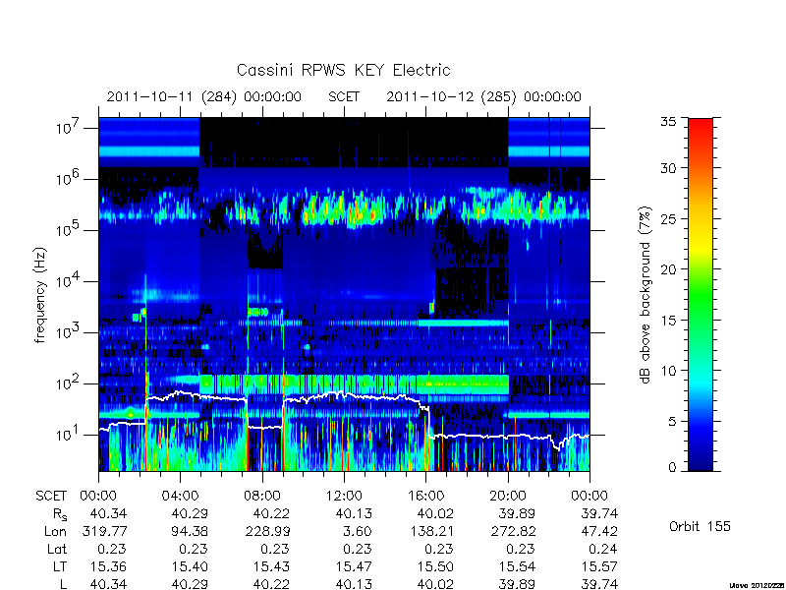Click the start date '2011-10-11 (284) 00:00:00'
786x590 pixels.
203,96
